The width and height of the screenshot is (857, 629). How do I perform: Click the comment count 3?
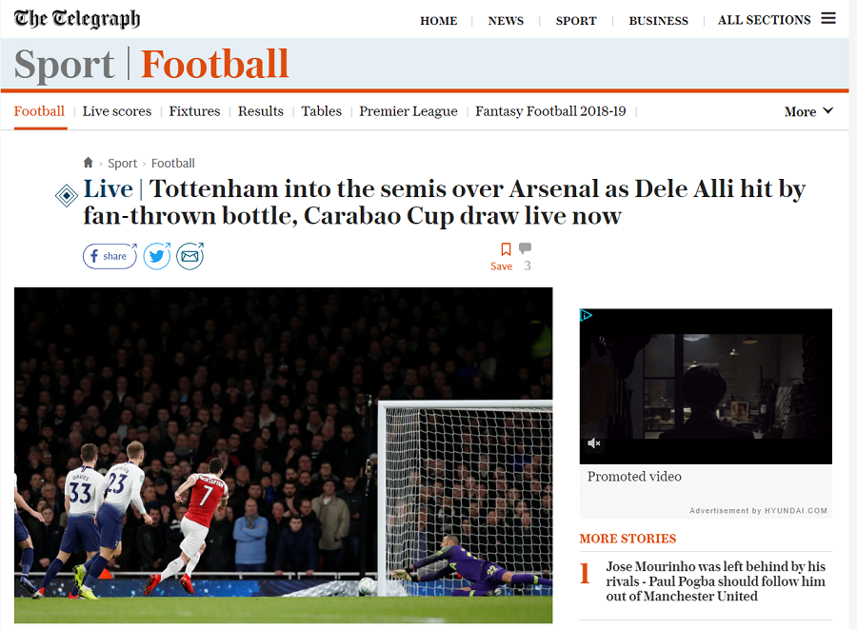[x=528, y=265]
